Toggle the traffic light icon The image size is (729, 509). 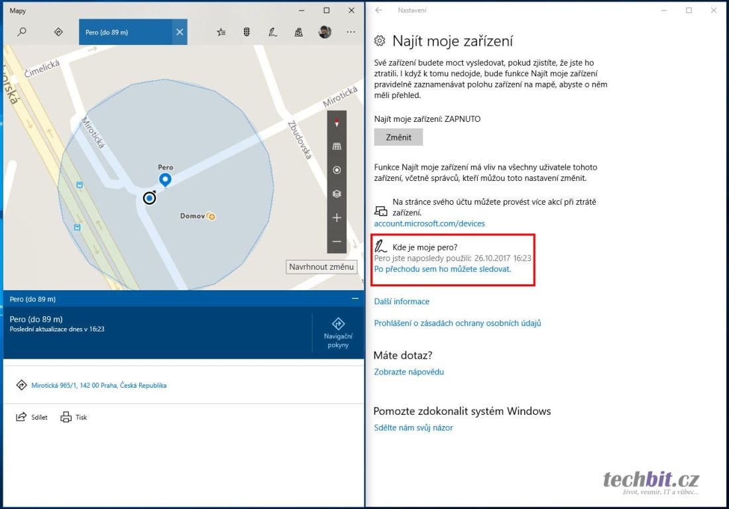tap(247, 32)
